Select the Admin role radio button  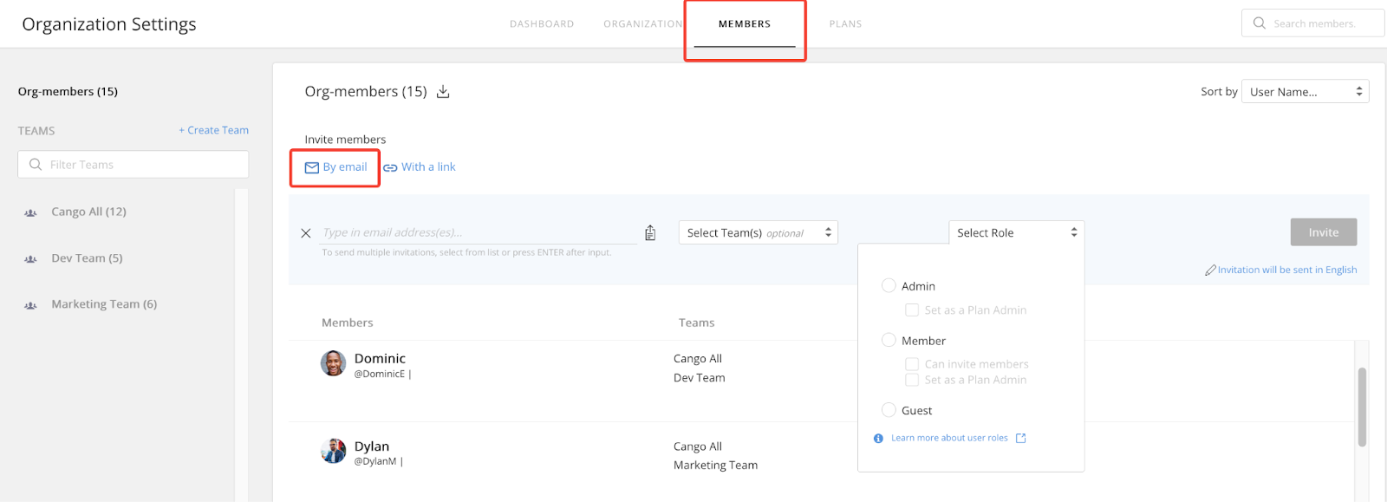pyautogui.click(x=889, y=285)
